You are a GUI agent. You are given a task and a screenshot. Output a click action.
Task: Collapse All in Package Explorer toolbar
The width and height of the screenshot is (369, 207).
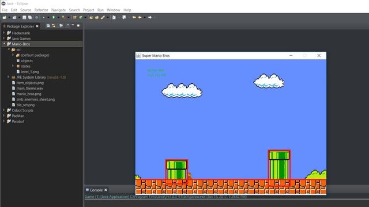48,25
